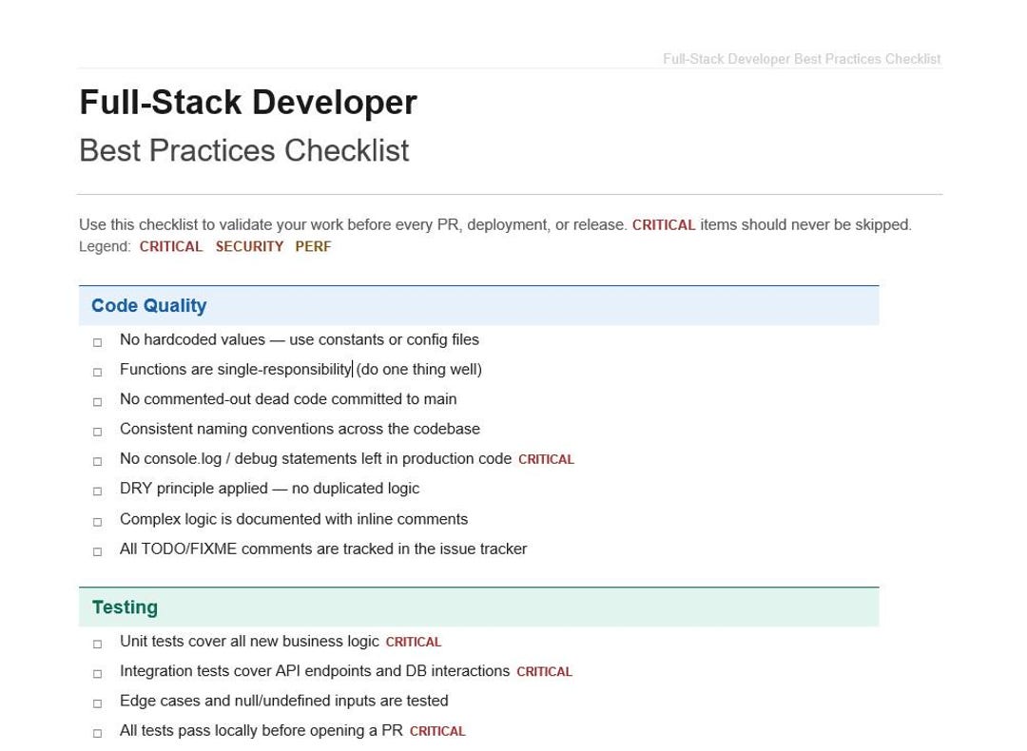
Task: Check the 'No hardcoded values' checkbox
Action: [98, 342]
